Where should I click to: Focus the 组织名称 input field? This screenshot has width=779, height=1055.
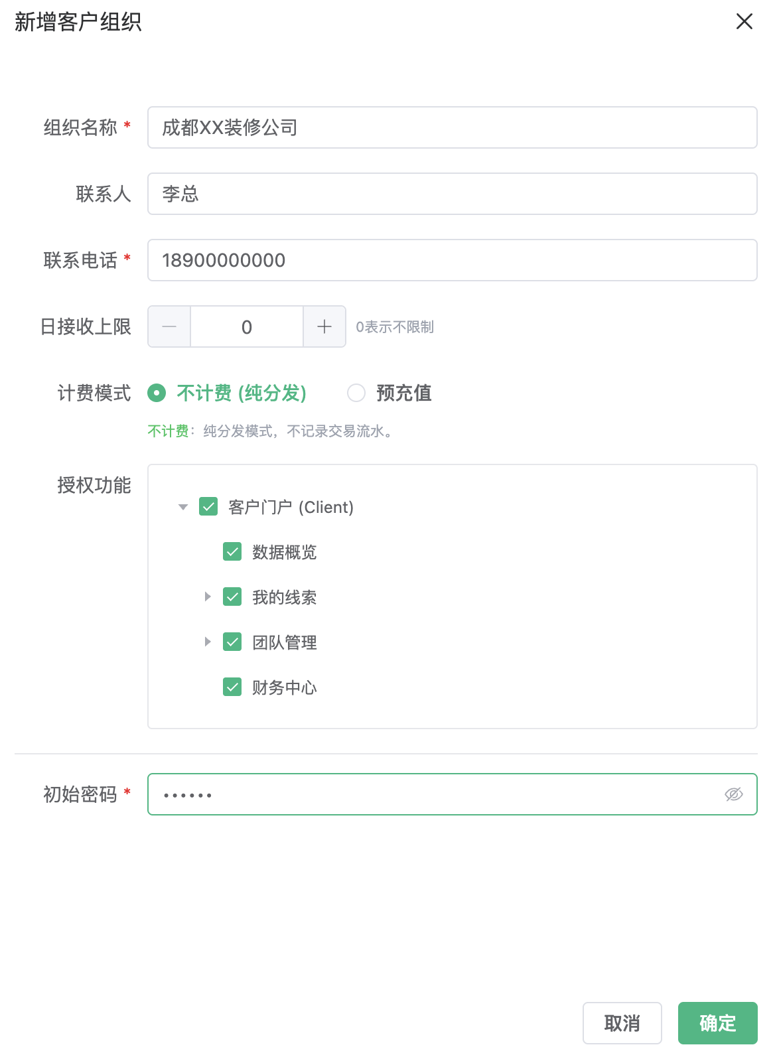click(x=452, y=127)
